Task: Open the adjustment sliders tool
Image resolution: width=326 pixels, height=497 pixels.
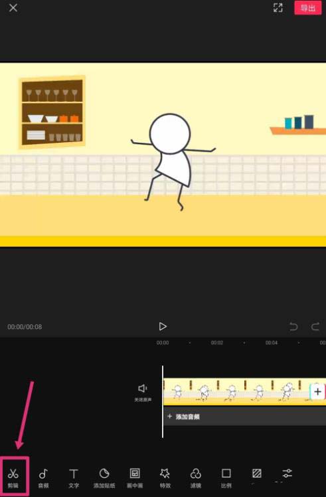Action: tap(287, 474)
